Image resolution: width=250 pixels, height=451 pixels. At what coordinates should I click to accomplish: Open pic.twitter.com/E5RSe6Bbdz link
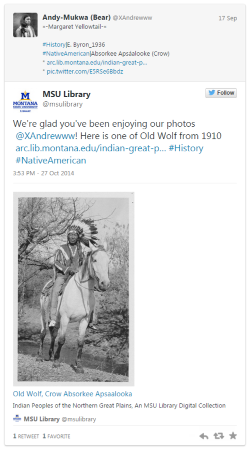point(84,71)
